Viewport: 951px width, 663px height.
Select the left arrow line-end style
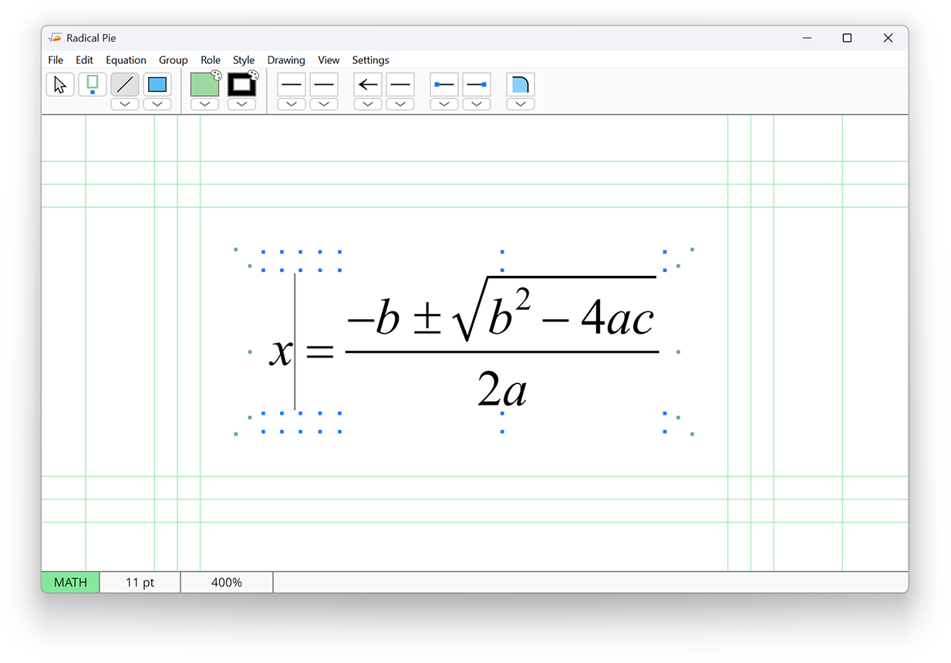(367, 84)
